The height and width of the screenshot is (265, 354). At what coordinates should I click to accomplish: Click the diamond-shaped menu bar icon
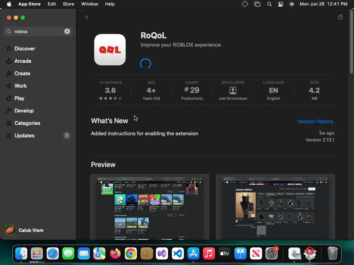click(x=245, y=4)
